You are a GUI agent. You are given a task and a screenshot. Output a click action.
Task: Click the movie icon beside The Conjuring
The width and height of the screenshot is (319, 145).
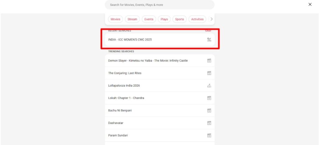pyautogui.click(x=209, y=73)
